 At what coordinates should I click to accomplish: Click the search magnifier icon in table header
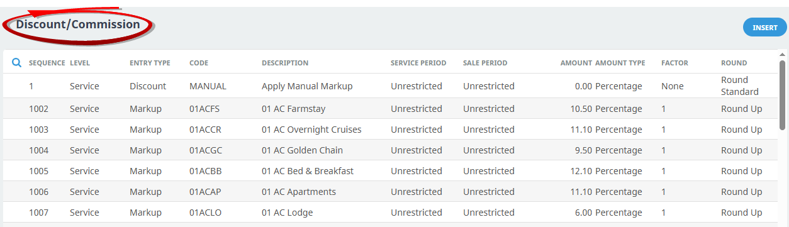[x=17, y=63]
